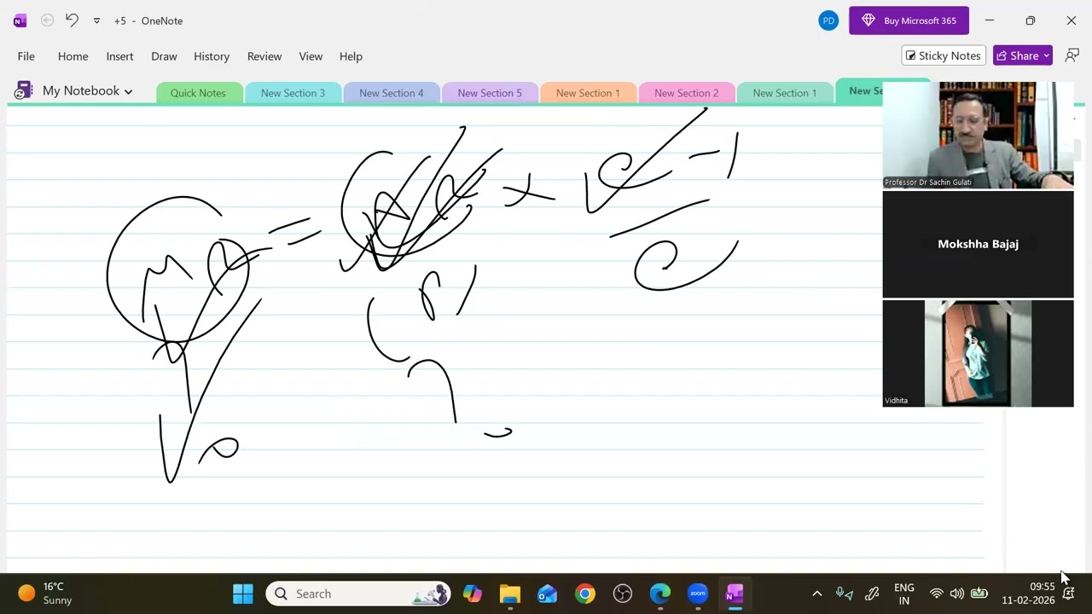The image size is (1092, 614).
Task: Open Zoom from the taskbar
Action: 698,594
